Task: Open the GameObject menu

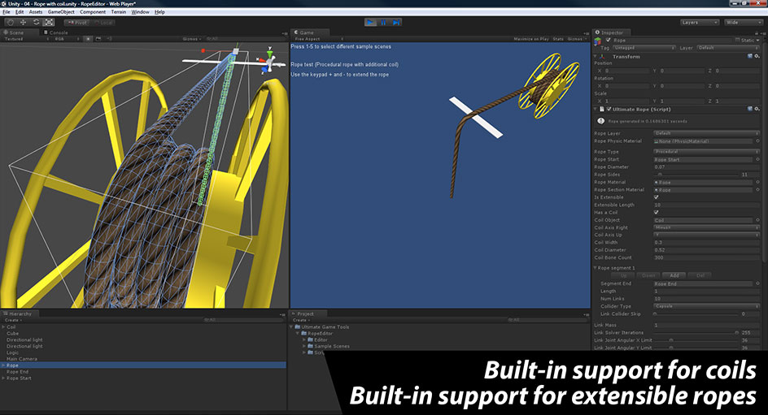Action: 61,11
